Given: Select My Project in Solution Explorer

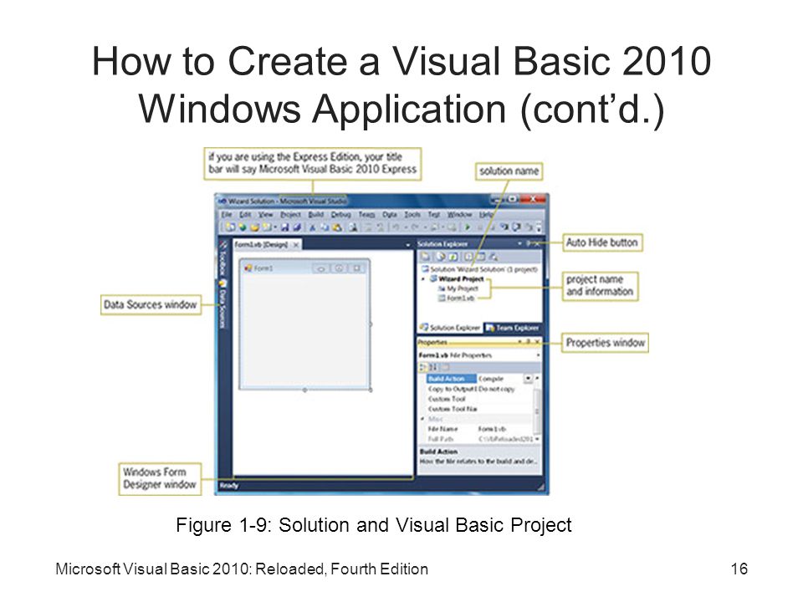Looking at the screenshot, I should tap(458, 288).
